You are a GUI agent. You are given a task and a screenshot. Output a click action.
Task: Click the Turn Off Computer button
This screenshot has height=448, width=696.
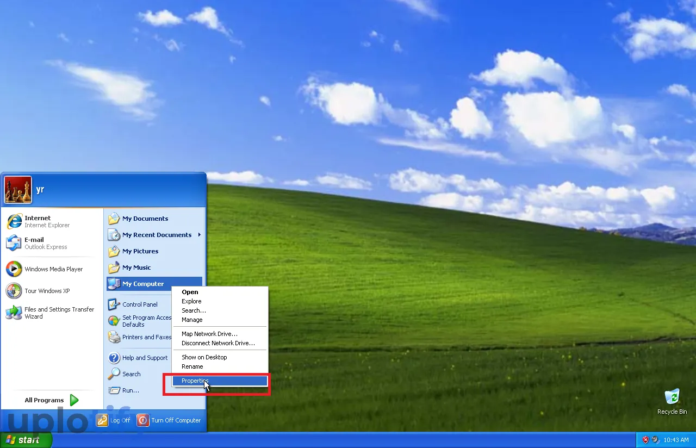pyautogui.click(x=169, y=420)
